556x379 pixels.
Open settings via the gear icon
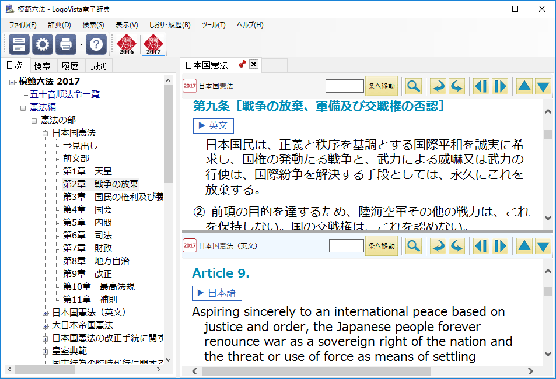pos(43,44)
